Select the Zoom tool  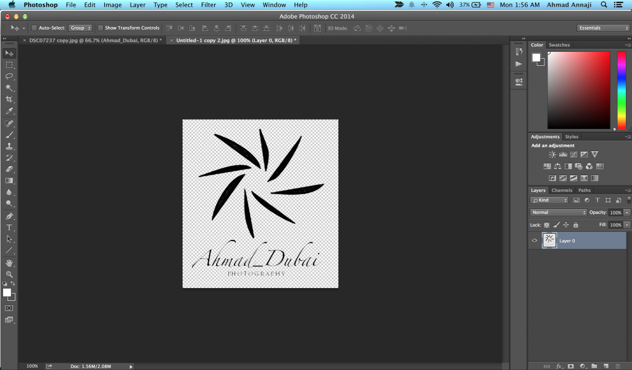[x=9, y=274]
